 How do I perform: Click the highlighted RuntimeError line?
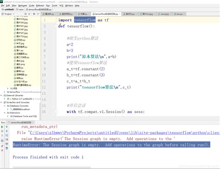click(x=111, y=145)
